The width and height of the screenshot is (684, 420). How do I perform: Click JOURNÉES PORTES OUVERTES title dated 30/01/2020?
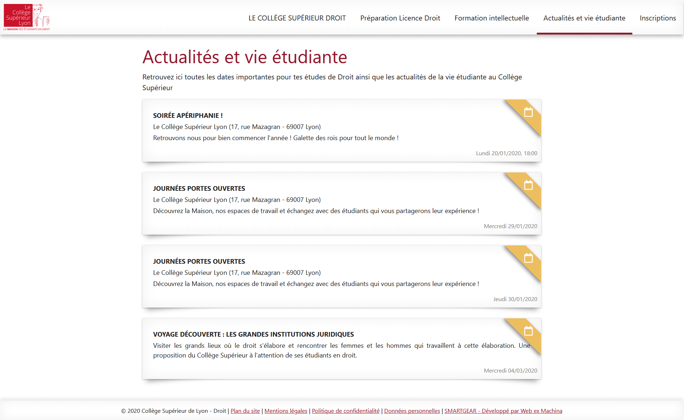(x=199, y=261)
